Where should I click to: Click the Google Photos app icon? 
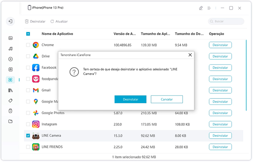(x=36, y=113)
